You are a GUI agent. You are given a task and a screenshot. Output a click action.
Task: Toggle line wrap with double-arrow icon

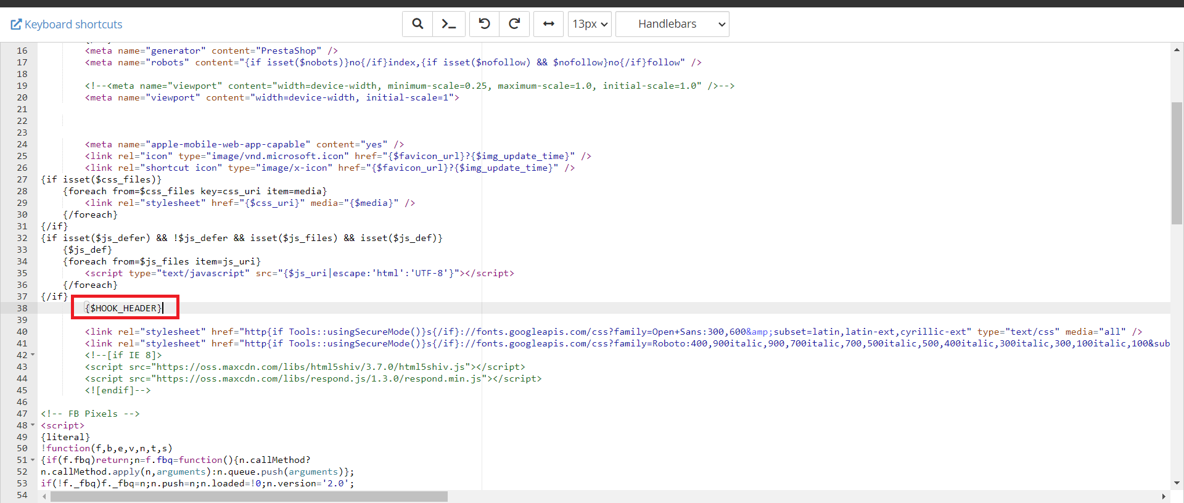point(548,24)
